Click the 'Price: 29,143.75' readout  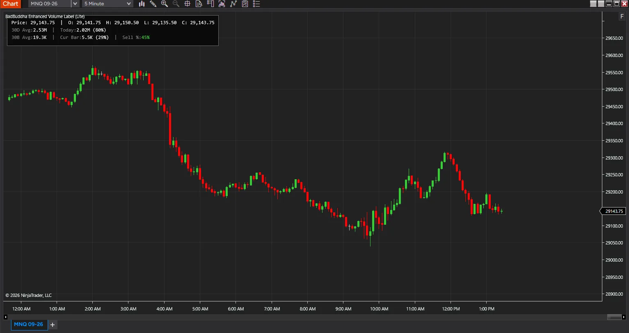[33, 23]
